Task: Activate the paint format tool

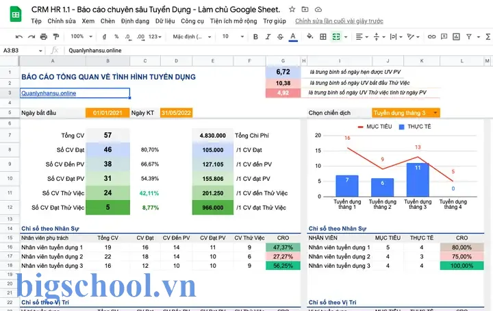Action: (x=56, y=37)
